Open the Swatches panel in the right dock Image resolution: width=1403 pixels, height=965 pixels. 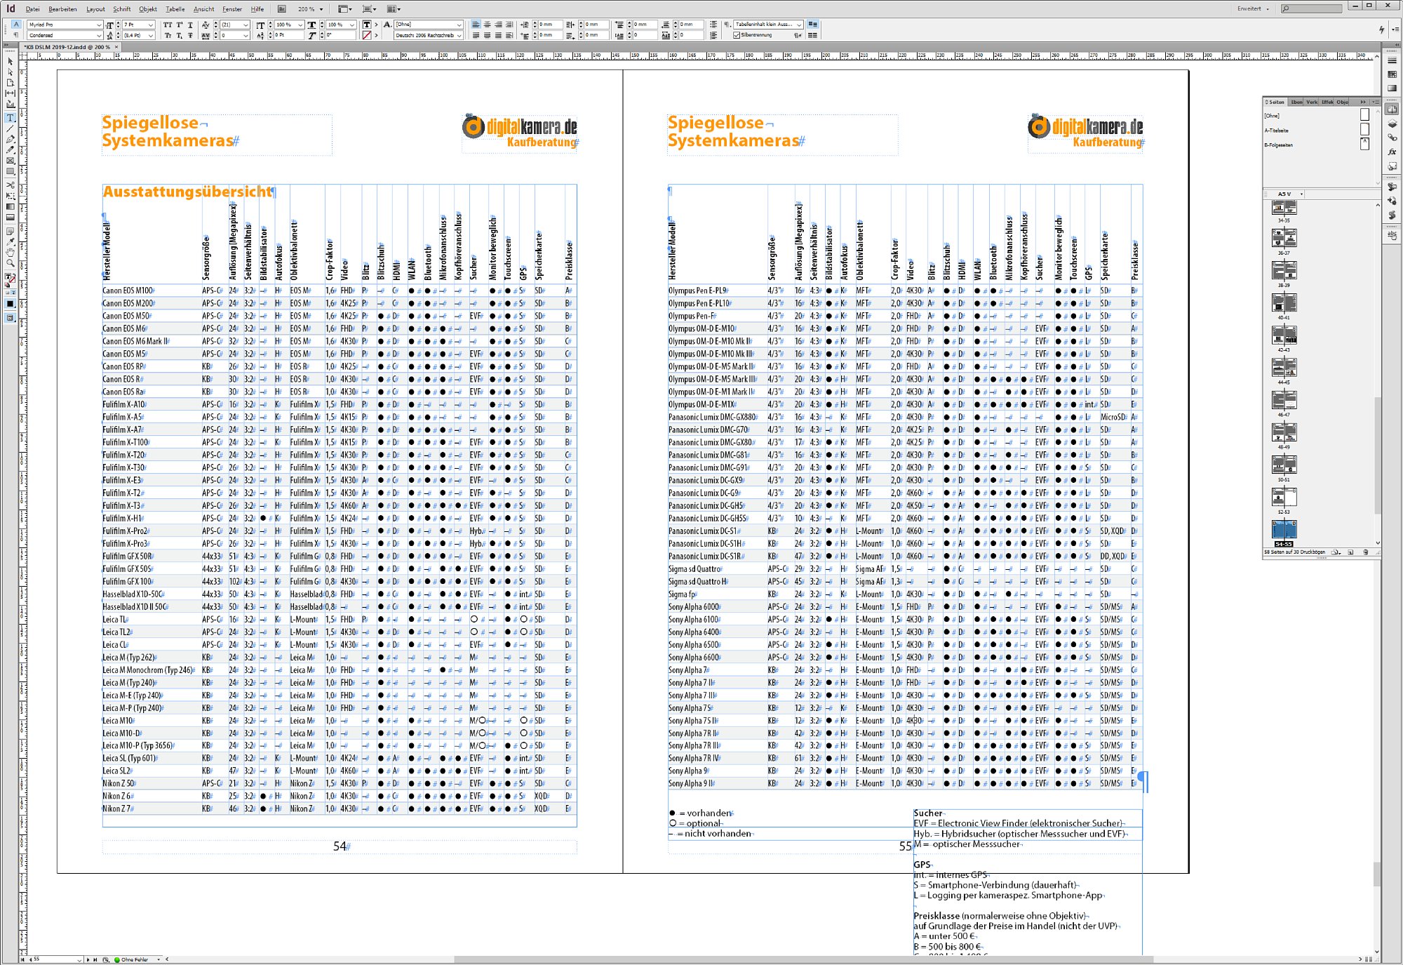point(1392,74)
